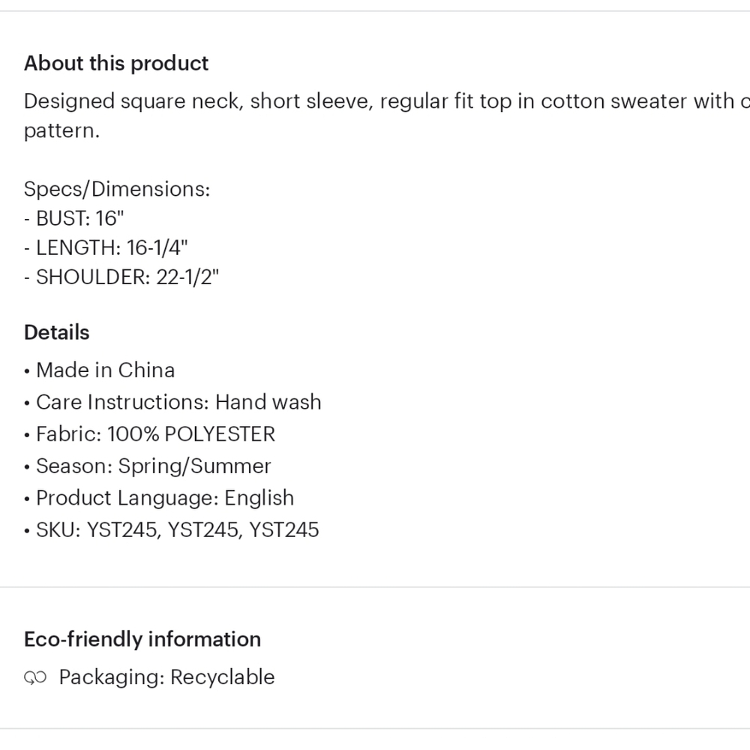Select the LENGTH: 16-1/4" measurement line
Screen dimensions: 750x750
point(106,247)
